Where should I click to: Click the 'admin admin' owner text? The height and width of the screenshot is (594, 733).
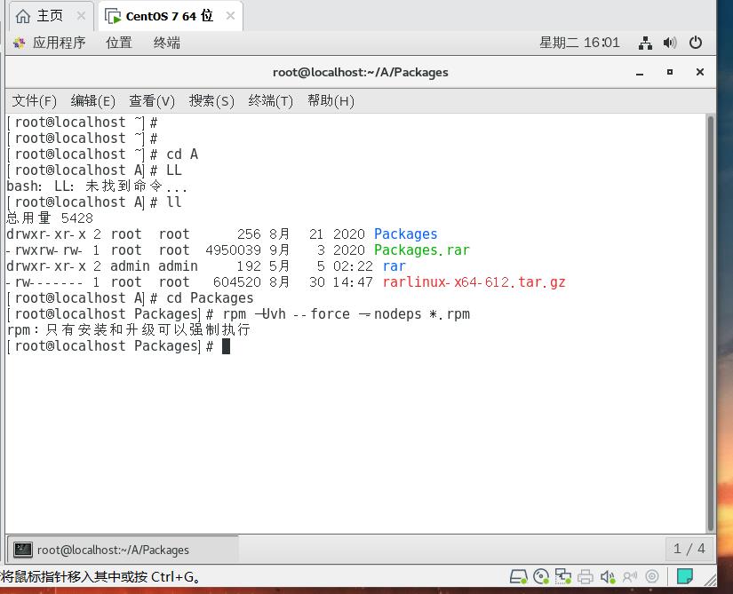[x=154, y=266]
